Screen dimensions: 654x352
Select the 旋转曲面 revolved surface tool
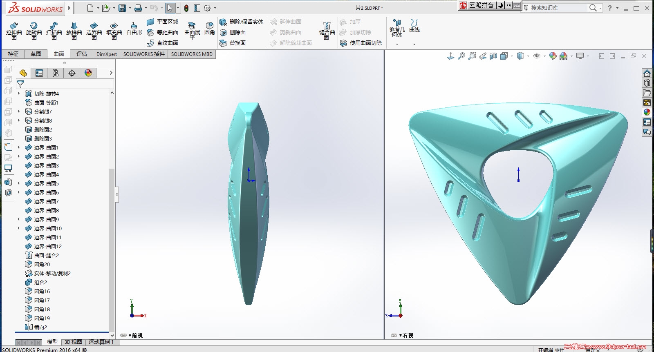[x=34, y=31]
